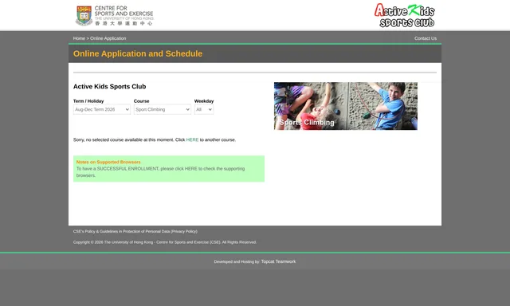The image size is (510, 306).
Task: Click the Sports Climbing banner image
Action: (x=346, y=106)
